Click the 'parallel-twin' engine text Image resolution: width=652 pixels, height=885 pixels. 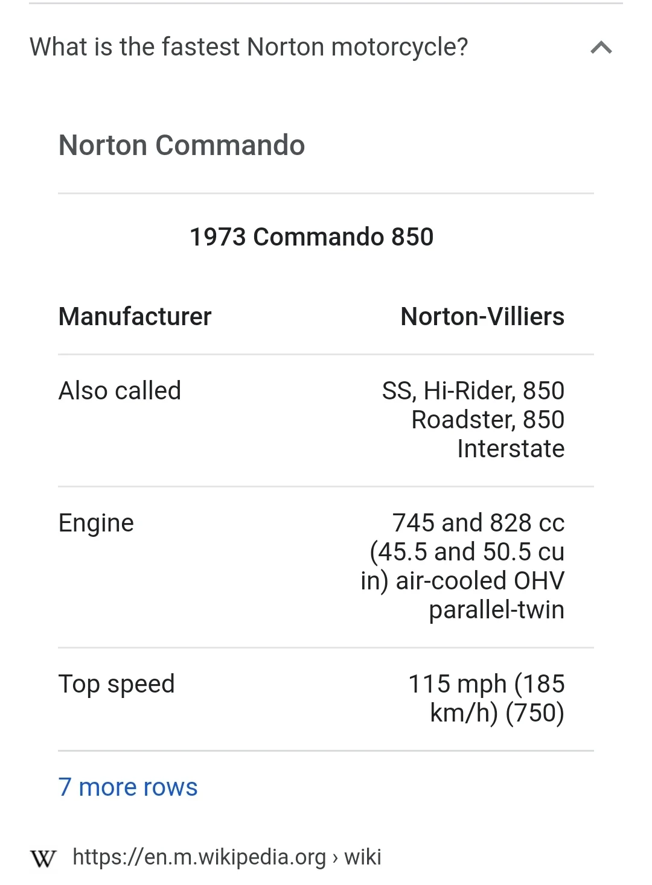(496, 610)
